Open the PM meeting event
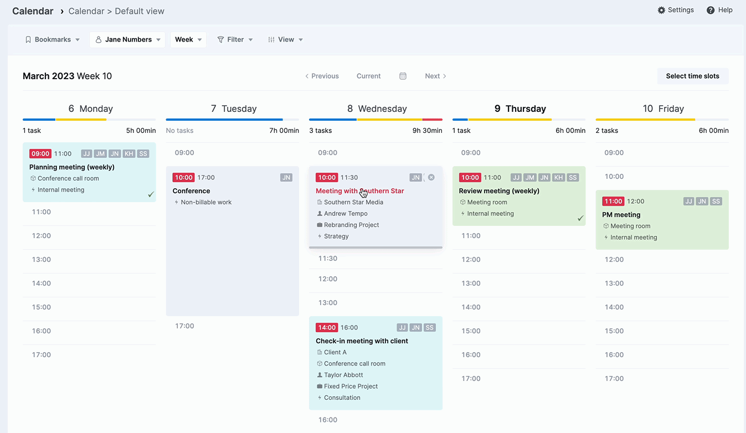 click(x=662, y=220)
